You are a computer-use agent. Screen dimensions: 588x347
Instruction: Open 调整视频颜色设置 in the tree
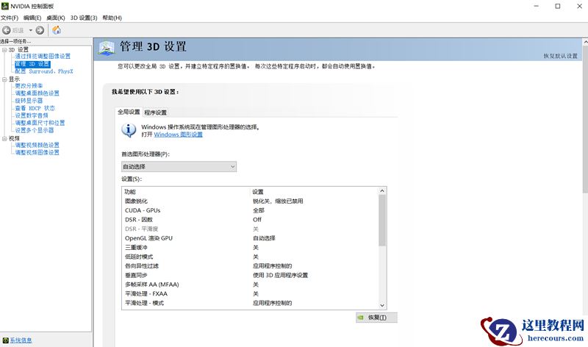[x=37, y=145]
